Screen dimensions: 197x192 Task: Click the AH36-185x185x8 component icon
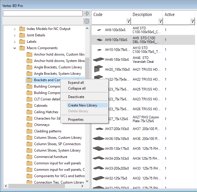pos(99,139)
